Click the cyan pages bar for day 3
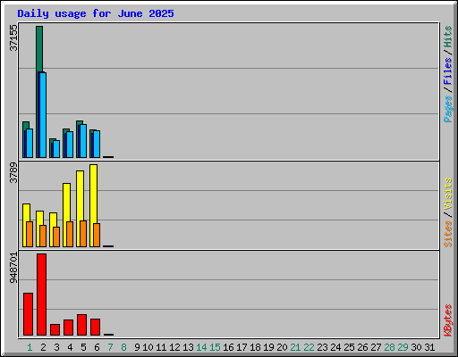This screenshot has height=357, width=458. (56, 149)
